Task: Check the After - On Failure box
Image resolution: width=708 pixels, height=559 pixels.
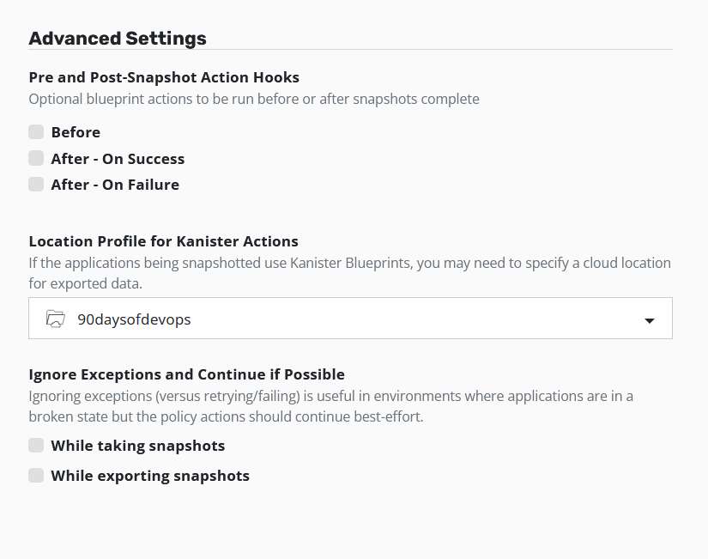Action: click(36, 184)
